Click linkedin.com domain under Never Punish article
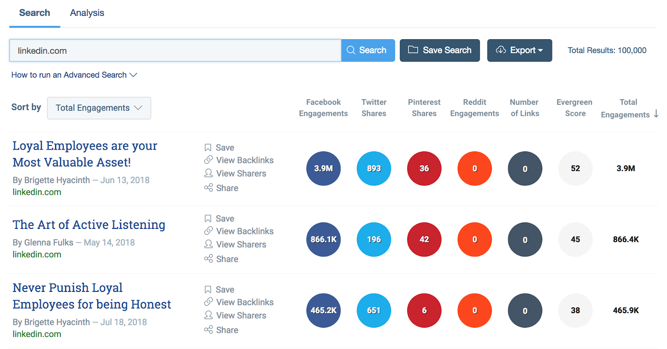Viewport: 667px width, 349px height. 37,334
